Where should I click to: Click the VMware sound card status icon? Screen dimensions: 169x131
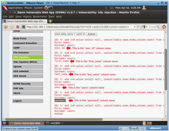[x=138, y=128]
